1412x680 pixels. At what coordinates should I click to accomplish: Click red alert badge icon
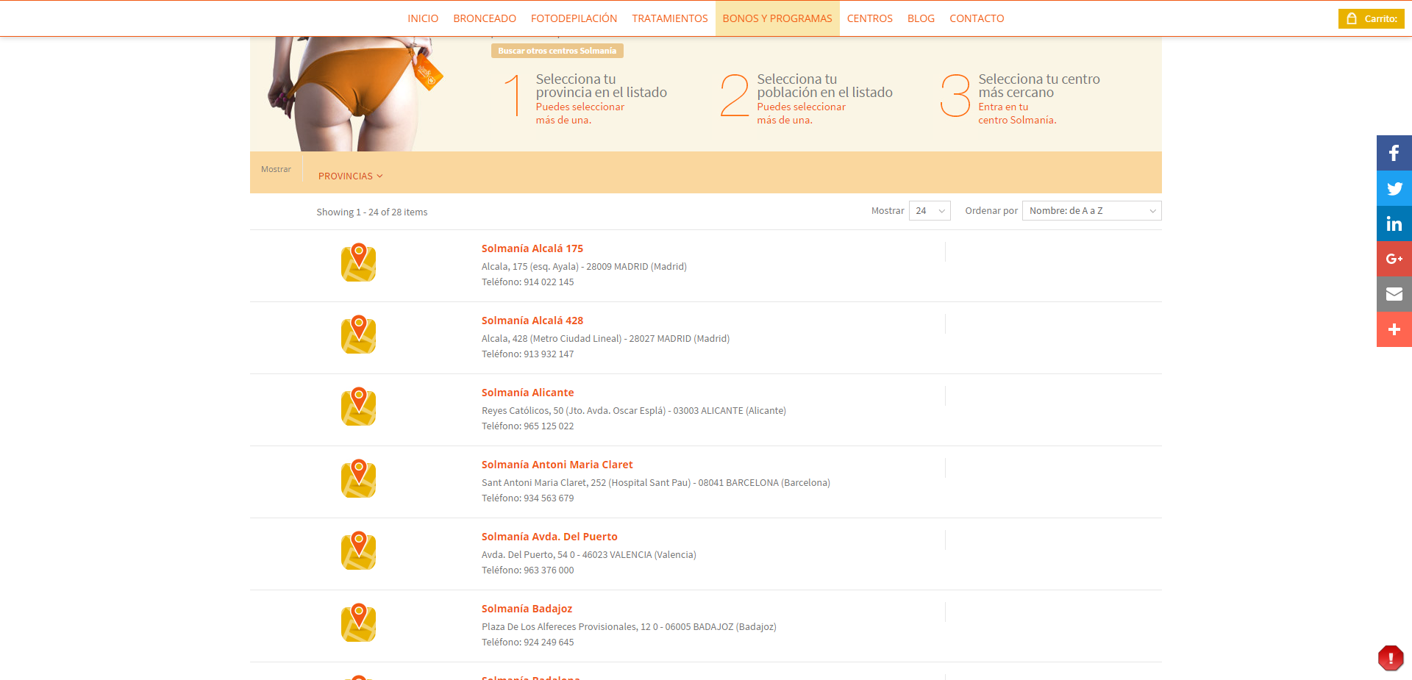(1391, 658)
